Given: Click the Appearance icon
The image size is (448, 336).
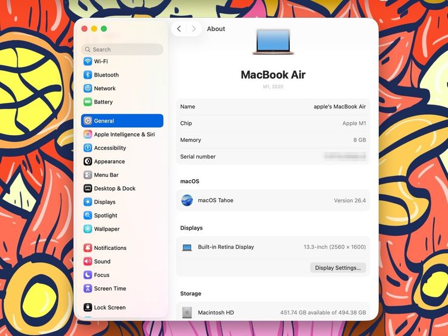Looking at the screenshot, I should pos(88,161).
